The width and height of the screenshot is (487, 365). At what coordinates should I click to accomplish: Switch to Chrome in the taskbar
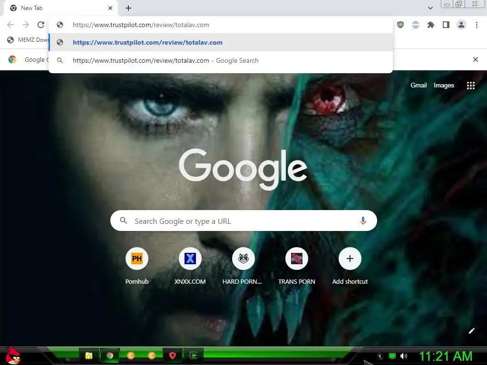110,355
